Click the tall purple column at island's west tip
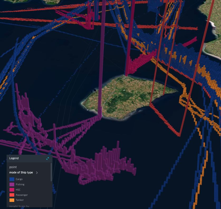 100,79
